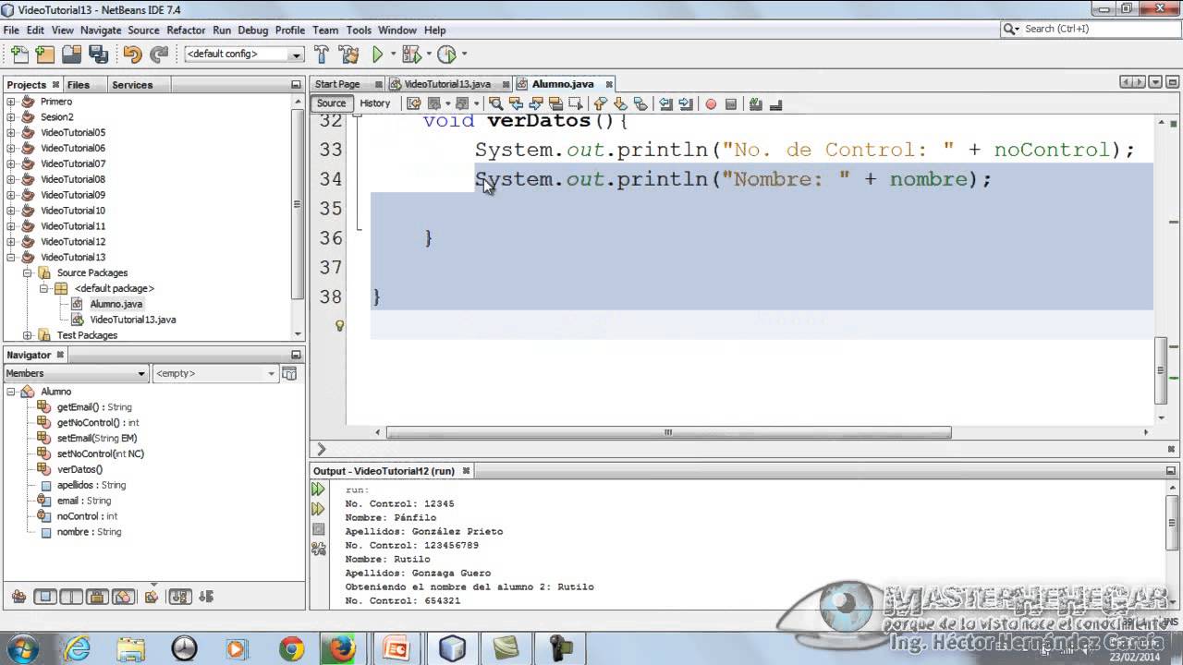Toggle Show Non-Public Members filter in Navigator
The width and height of the screenshot is (1183, 665).
pos(97,597)
